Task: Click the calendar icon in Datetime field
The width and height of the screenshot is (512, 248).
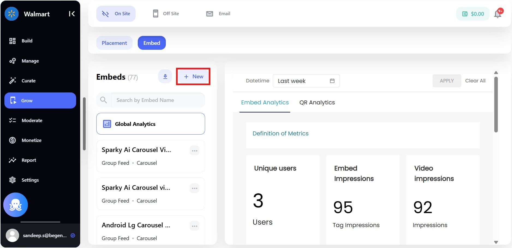Action: click(332, 81)
